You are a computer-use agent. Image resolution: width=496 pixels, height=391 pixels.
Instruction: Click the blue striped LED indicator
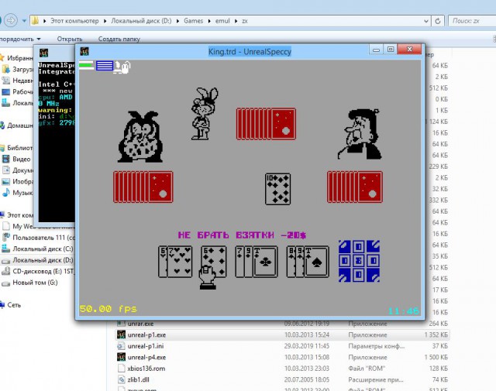pyautogui.click(x=105, y=66)
